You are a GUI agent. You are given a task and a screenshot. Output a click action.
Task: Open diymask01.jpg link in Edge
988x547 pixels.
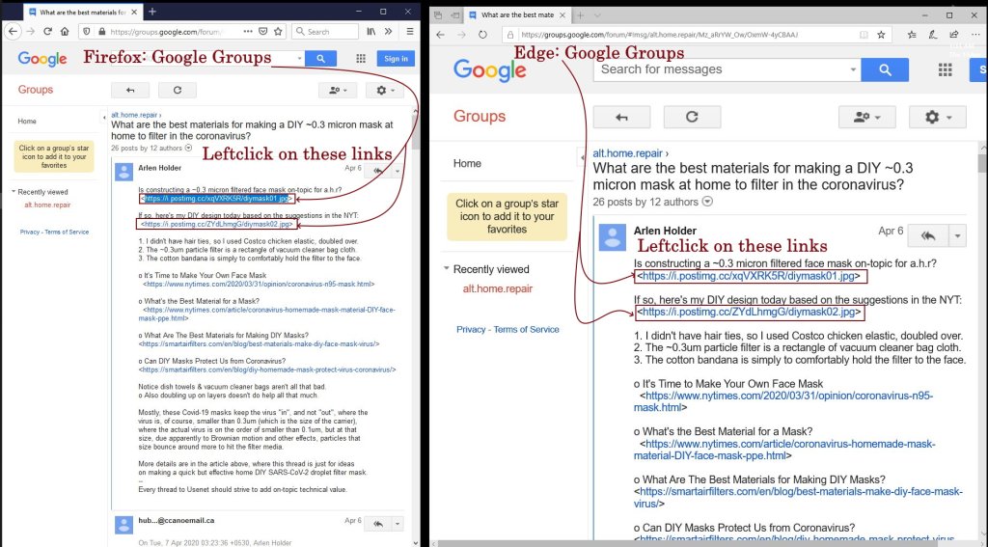pos(749,276)
